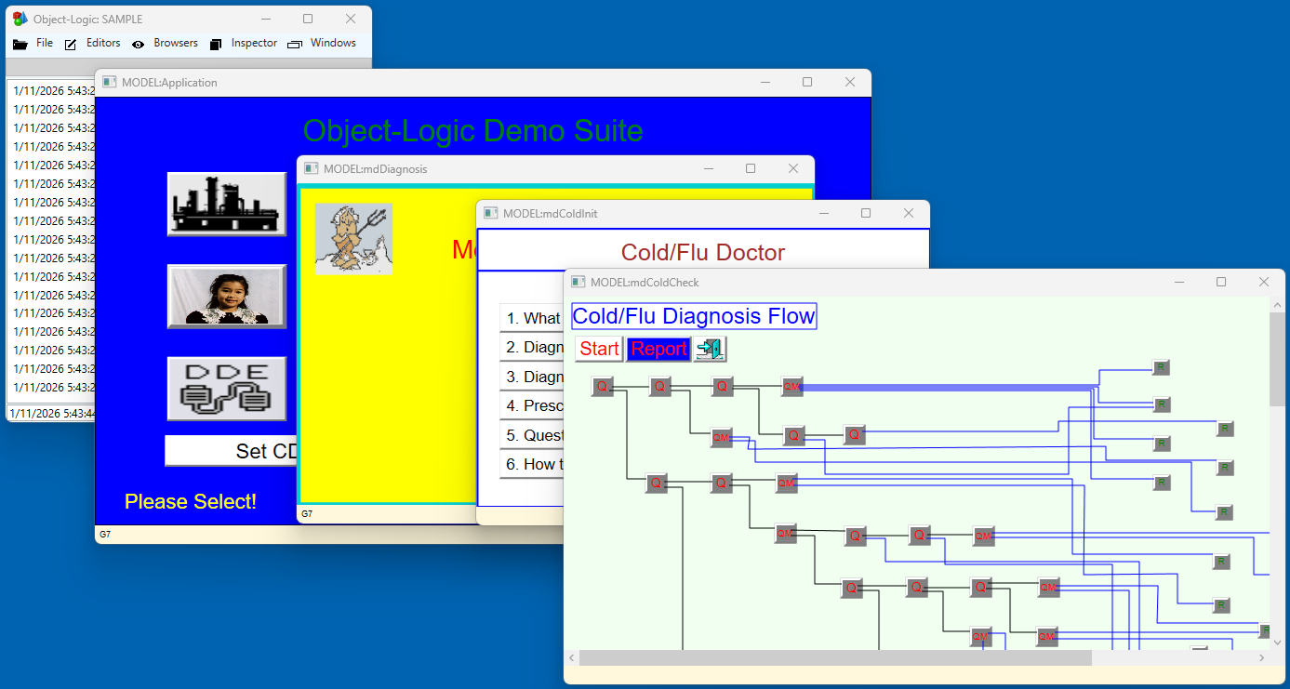Click the factory plant image button
Image resolution: width=1290 pixels, height=689 pixels.
tap(226, 204)
